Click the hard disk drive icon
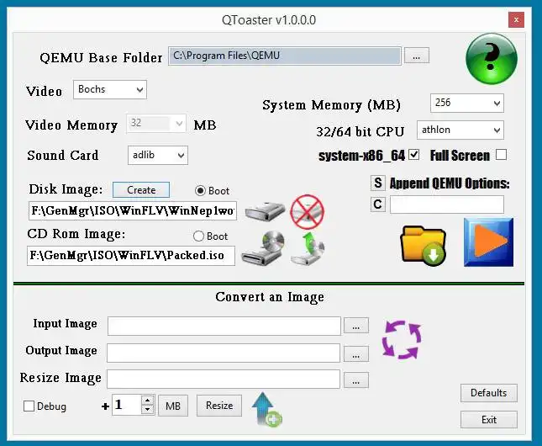Screen dimensions: 542x446 (265, 211)
